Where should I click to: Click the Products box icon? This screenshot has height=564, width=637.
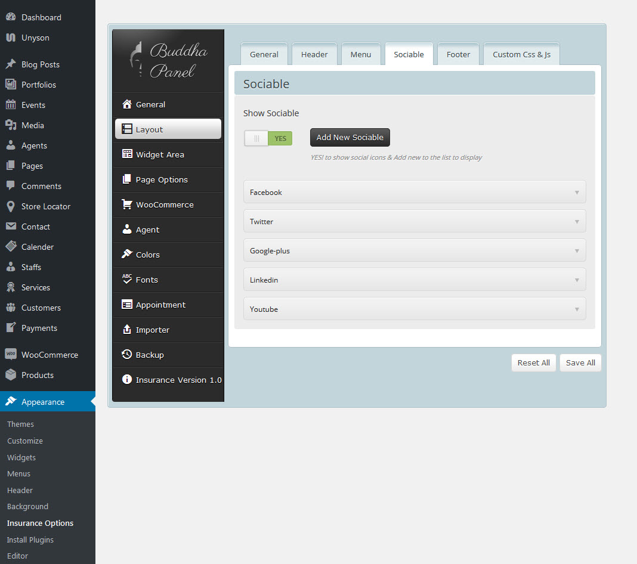pos(11,374)
